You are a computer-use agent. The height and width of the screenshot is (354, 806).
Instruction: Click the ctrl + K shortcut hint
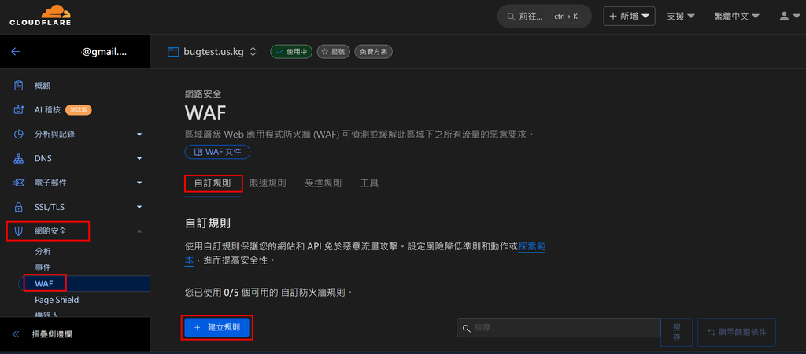click(566, 17)
